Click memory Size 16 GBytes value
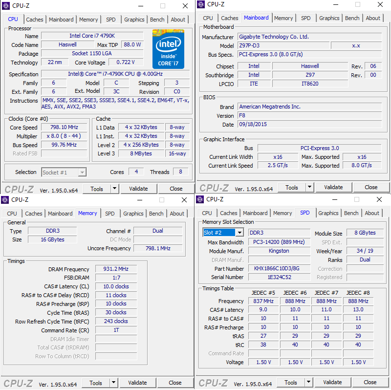 (52, 239)
